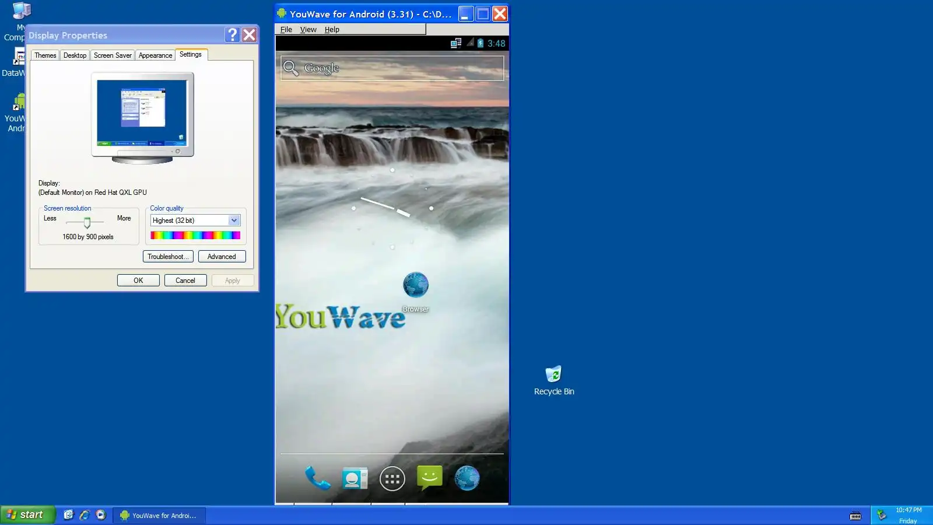The image size is (933, 525).
Task: Cancel the Display Properties dialog
Action: 185,281
